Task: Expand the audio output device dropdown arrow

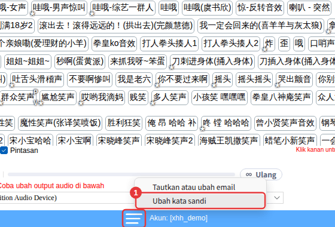Action: pyautogui.click(x=277, y=198)
